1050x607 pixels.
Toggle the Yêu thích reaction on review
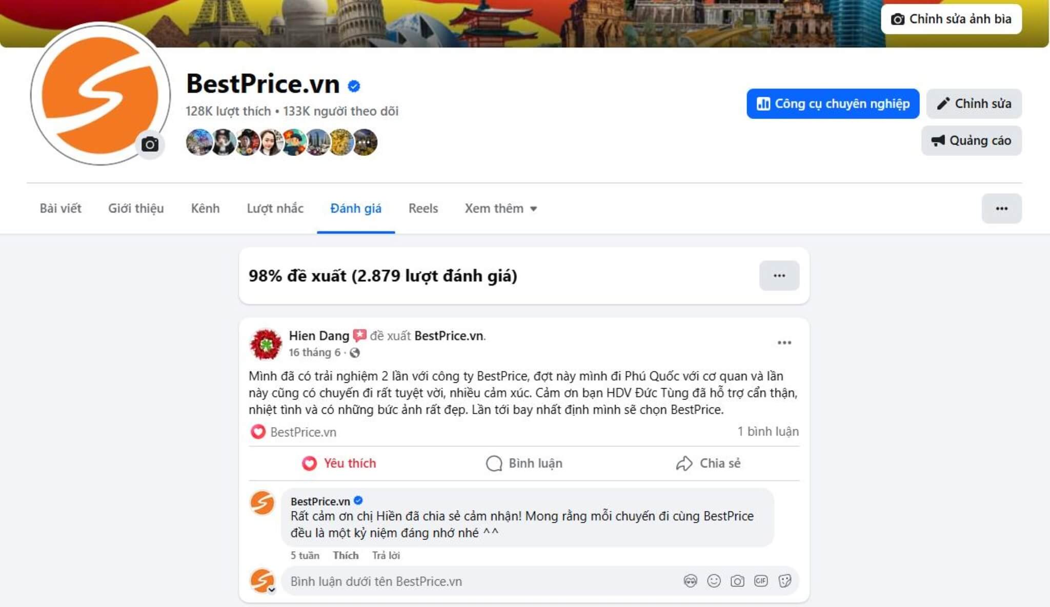click(339, 463)
